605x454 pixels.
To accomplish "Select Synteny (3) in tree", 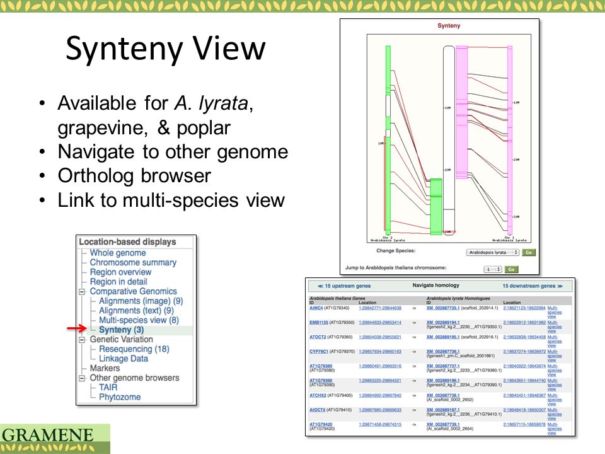I will [121, 330].
